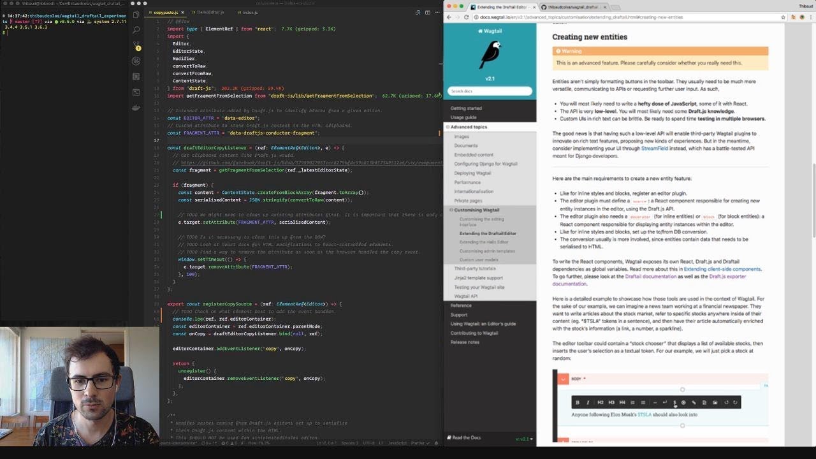Expand the v2.1 version dropdown
This screenshot has width=816, height=459.
click(x=524, y=439)
